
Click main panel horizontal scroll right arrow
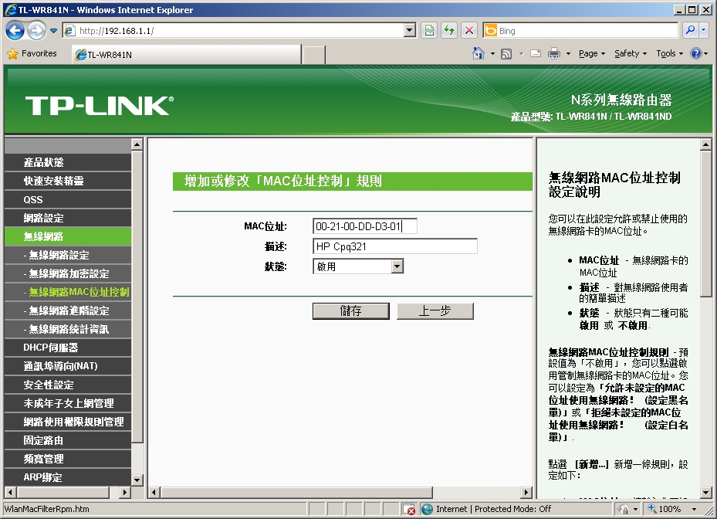click(x=526, y=493)
